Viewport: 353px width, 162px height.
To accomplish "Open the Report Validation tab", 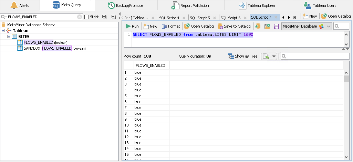I will tap(190, 6).
